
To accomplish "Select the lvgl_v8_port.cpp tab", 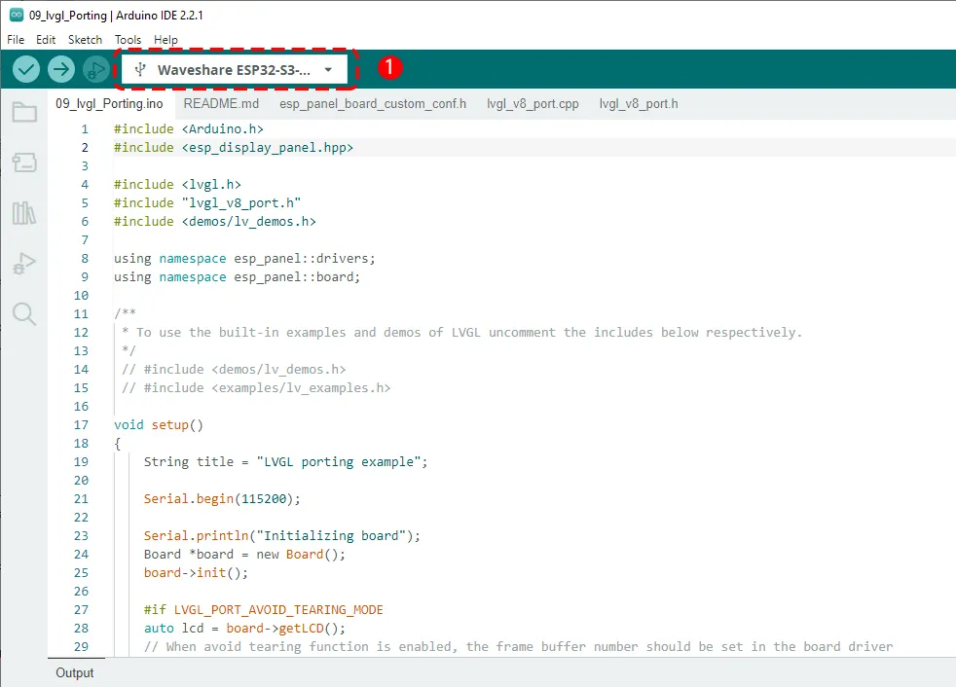I will 533,103.
